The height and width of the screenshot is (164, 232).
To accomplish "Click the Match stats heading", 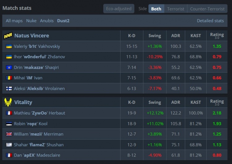I will point(17,8).
